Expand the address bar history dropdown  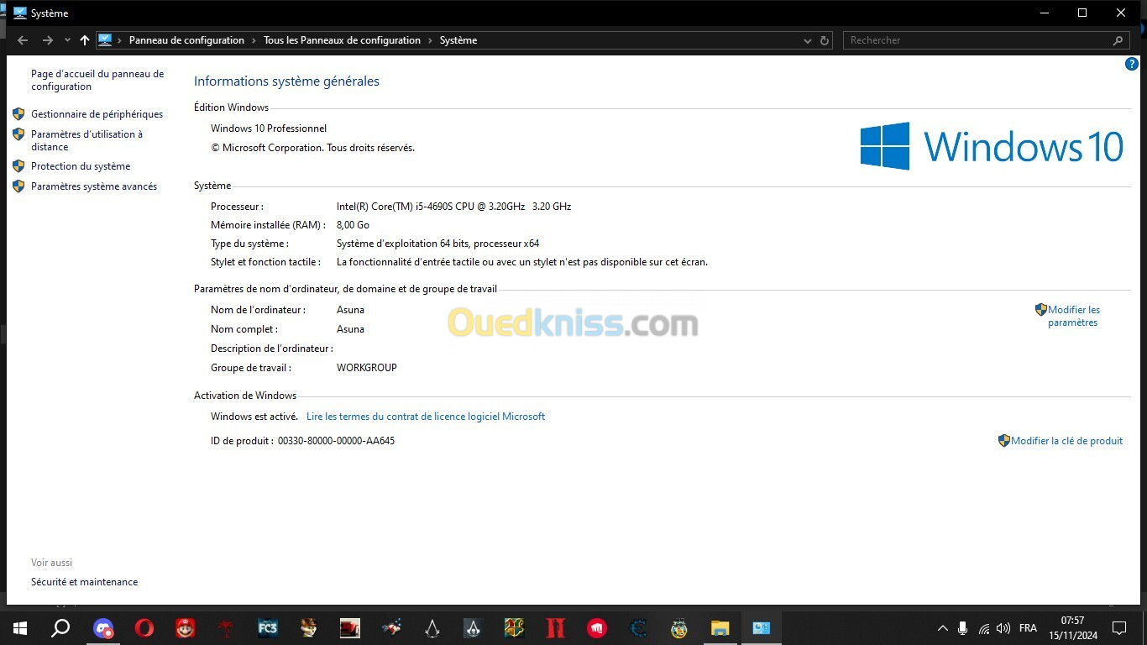coord(808,40)
